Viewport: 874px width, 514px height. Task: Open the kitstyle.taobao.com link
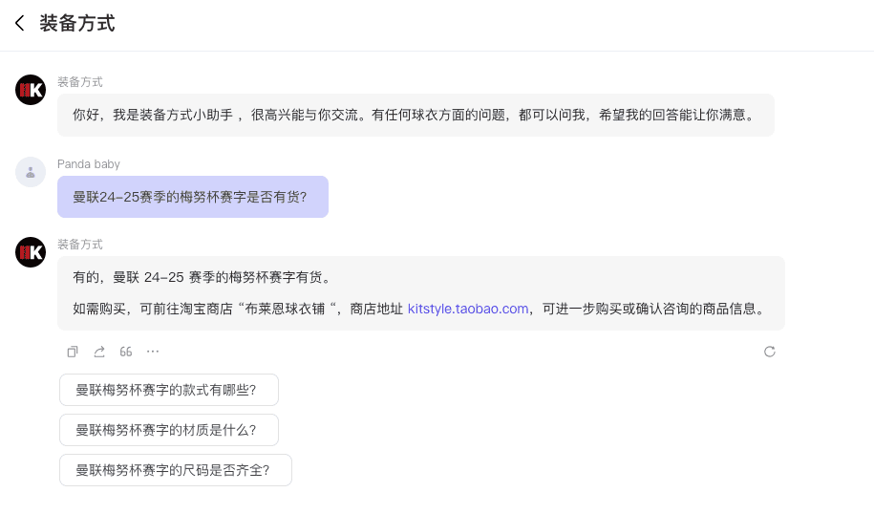point(468,309)
